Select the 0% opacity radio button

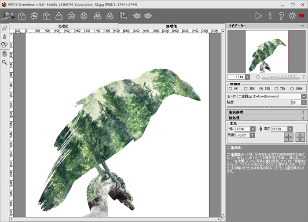(x=231, y=89)
